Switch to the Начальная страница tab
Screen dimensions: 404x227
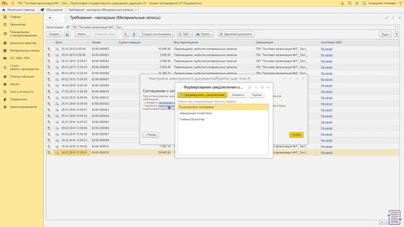pos(18,10)
